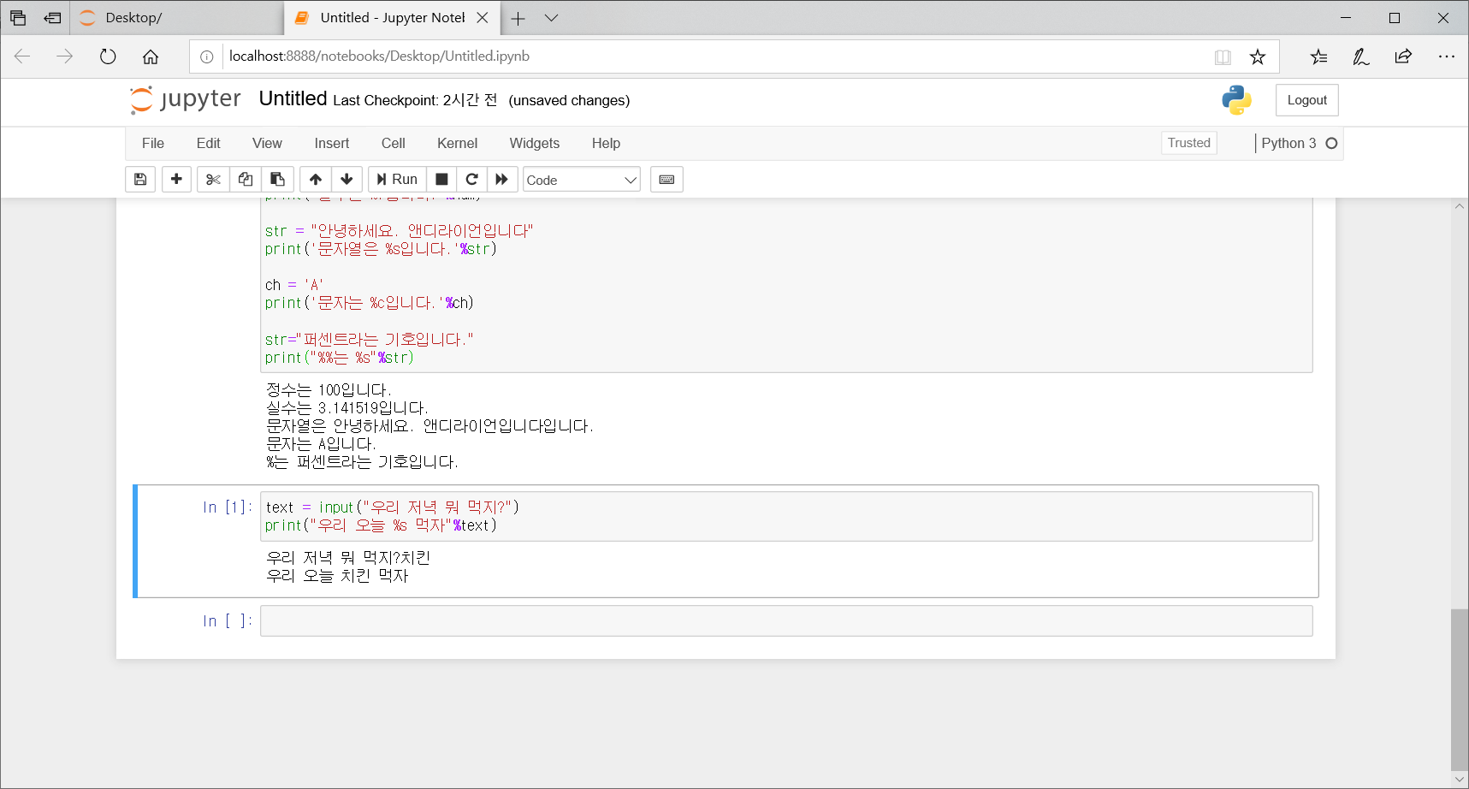This screenshot has height=789, width=1469.
Task: Save notebook with the floppy disk icon
Action: (140, 179)
